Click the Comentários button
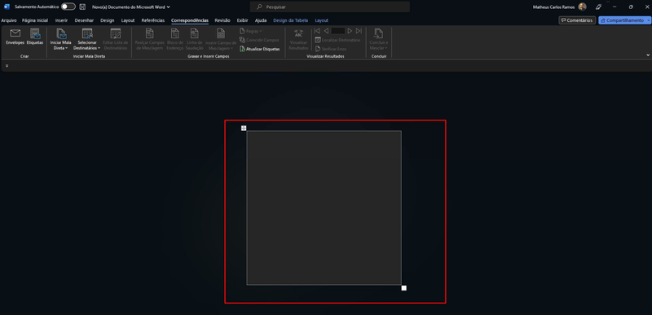 (x=577, y=20)
